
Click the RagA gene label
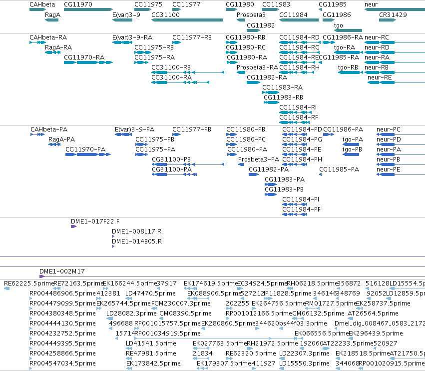[52, 15]
